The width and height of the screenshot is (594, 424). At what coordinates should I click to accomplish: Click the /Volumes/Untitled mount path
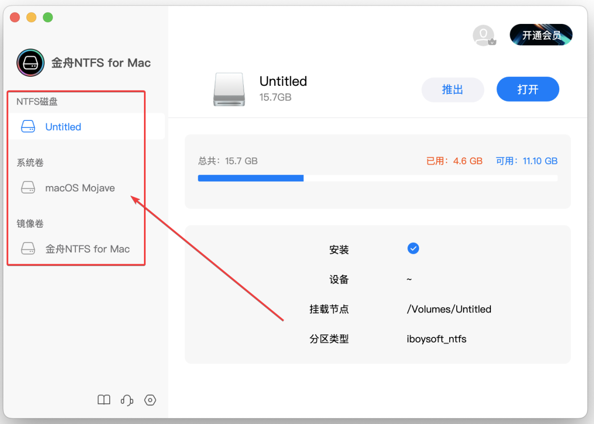(x=449, y=309)
